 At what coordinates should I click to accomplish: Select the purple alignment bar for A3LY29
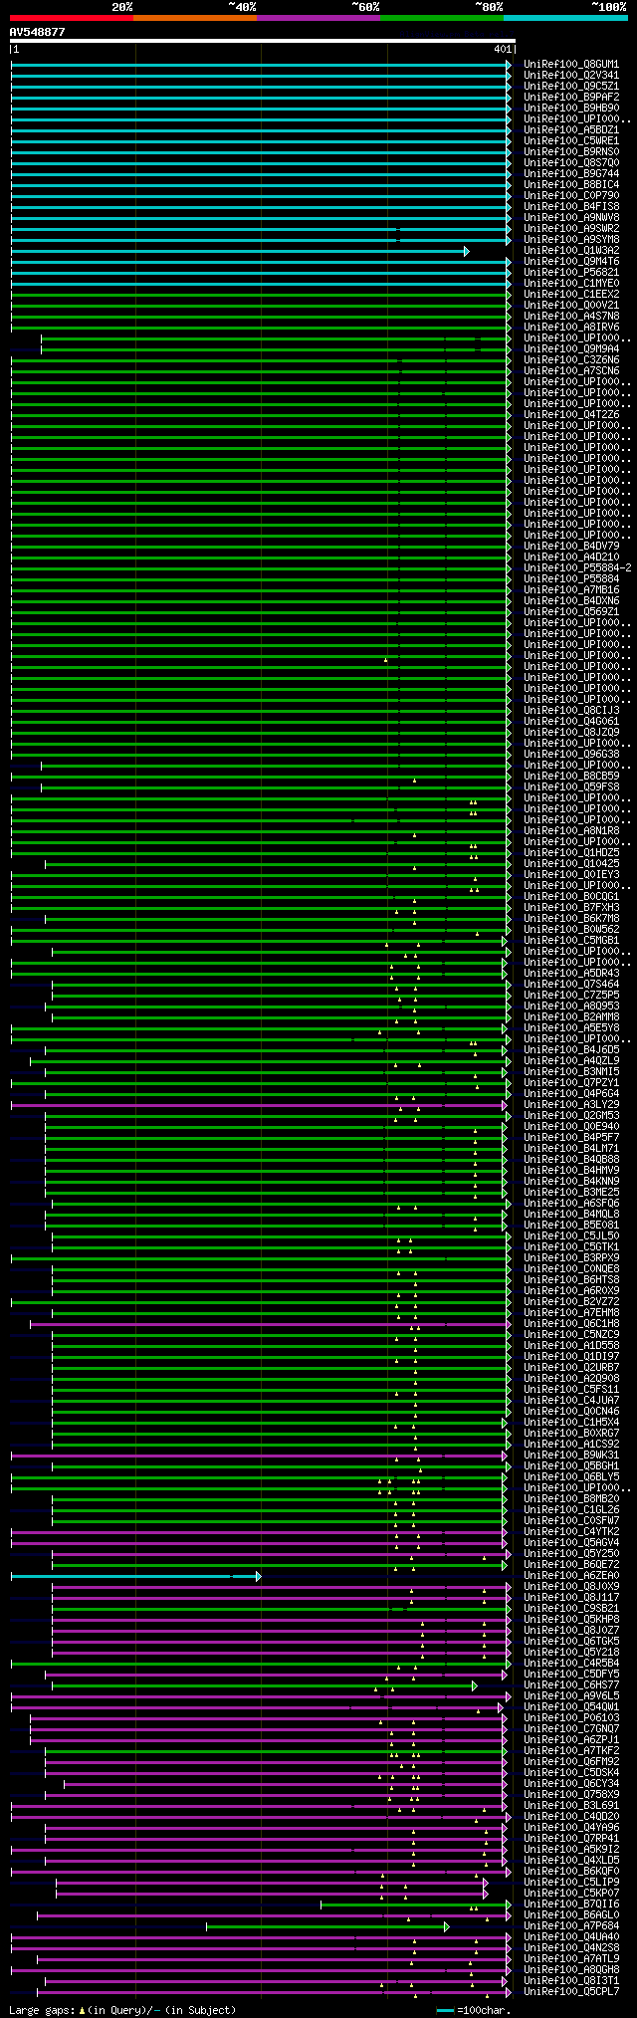click(260, 1105)
